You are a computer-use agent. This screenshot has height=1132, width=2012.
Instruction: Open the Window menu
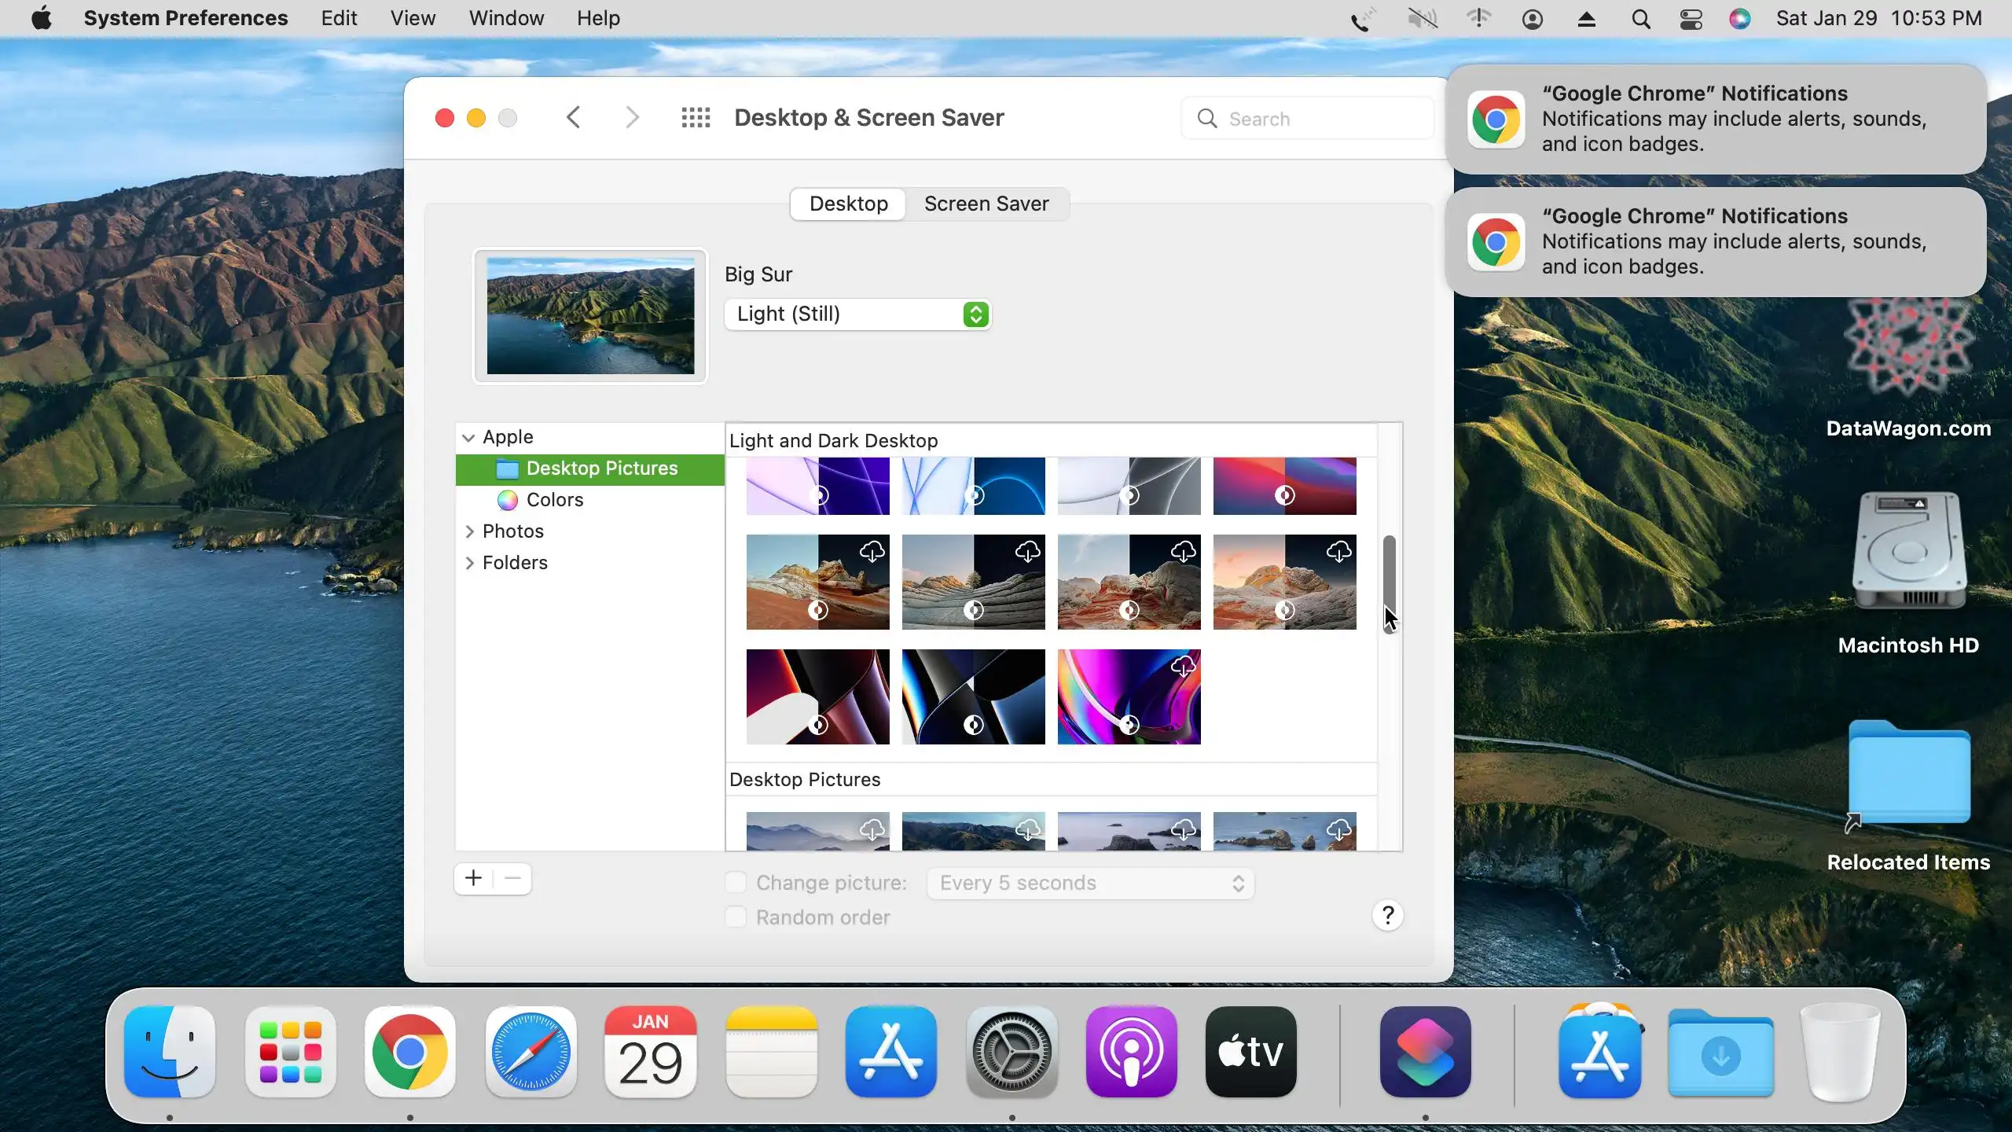coord(506,18)
